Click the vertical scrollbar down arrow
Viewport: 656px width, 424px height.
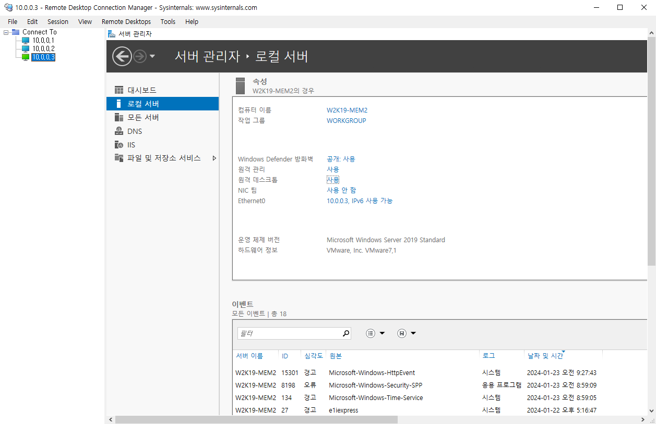tap(651, 410)
